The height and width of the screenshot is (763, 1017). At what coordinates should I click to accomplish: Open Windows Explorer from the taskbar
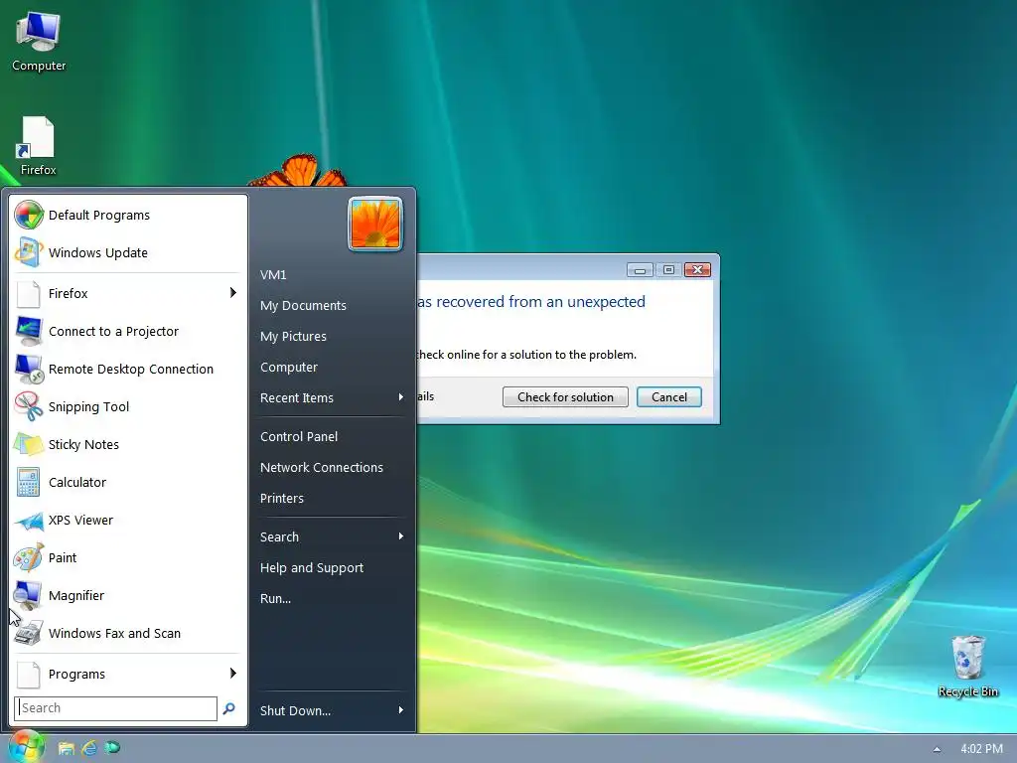coord(67,748)
